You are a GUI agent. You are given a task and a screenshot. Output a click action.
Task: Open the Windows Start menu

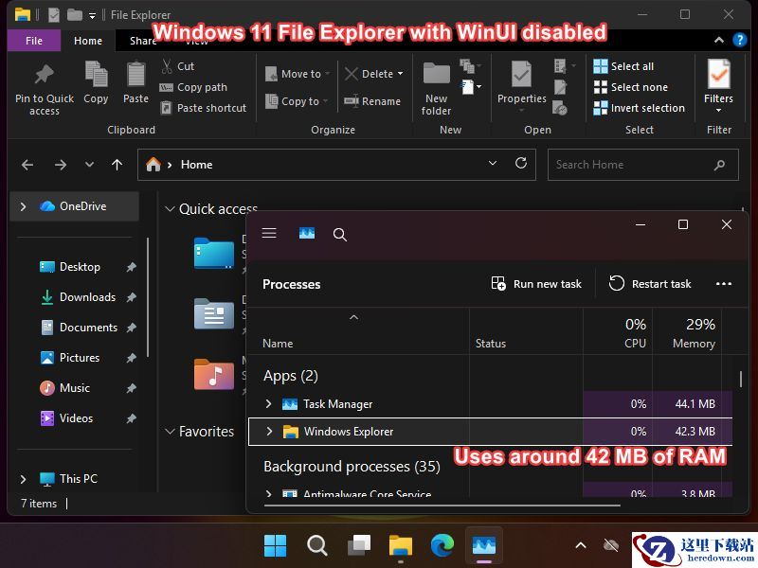[x=275, y=546]
